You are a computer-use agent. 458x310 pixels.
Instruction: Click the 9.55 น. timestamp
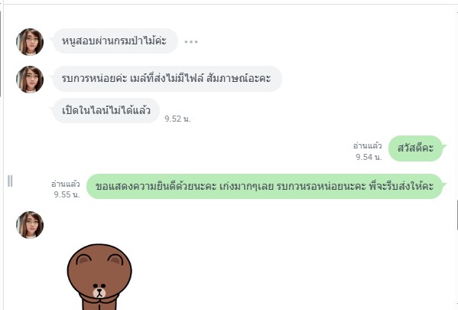67,194
